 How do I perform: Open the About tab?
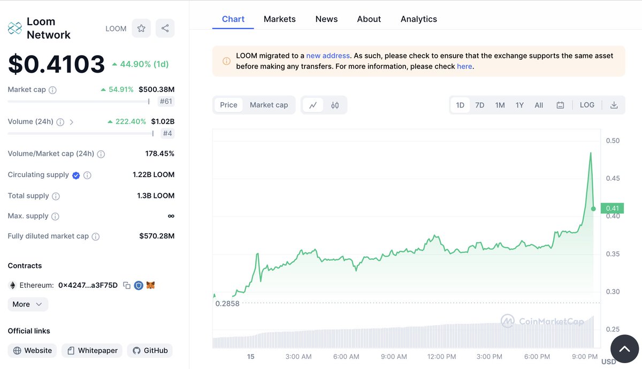(369, 19)
